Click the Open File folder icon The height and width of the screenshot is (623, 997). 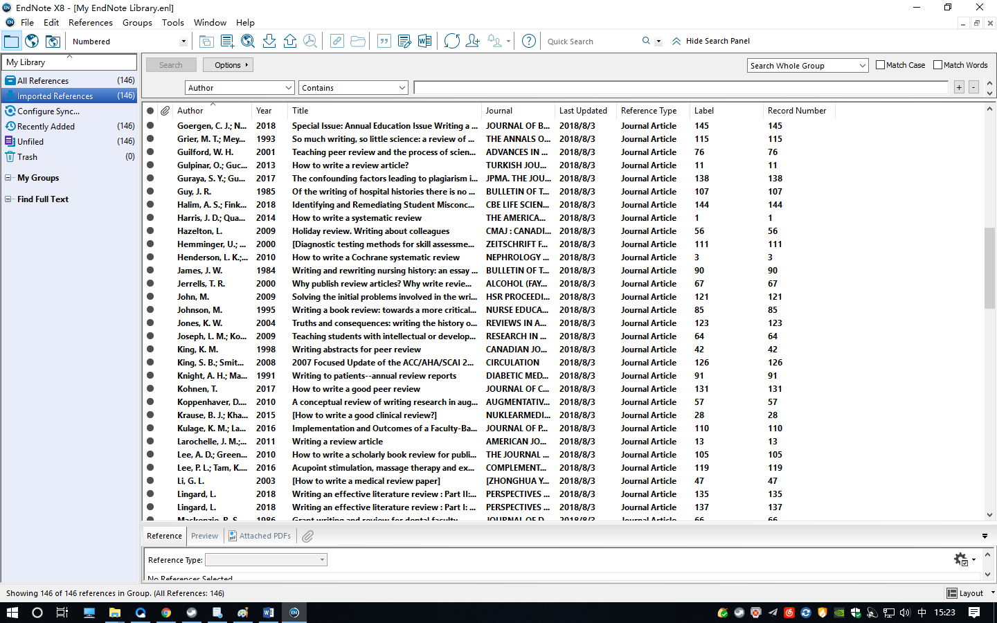pos(358,41)
